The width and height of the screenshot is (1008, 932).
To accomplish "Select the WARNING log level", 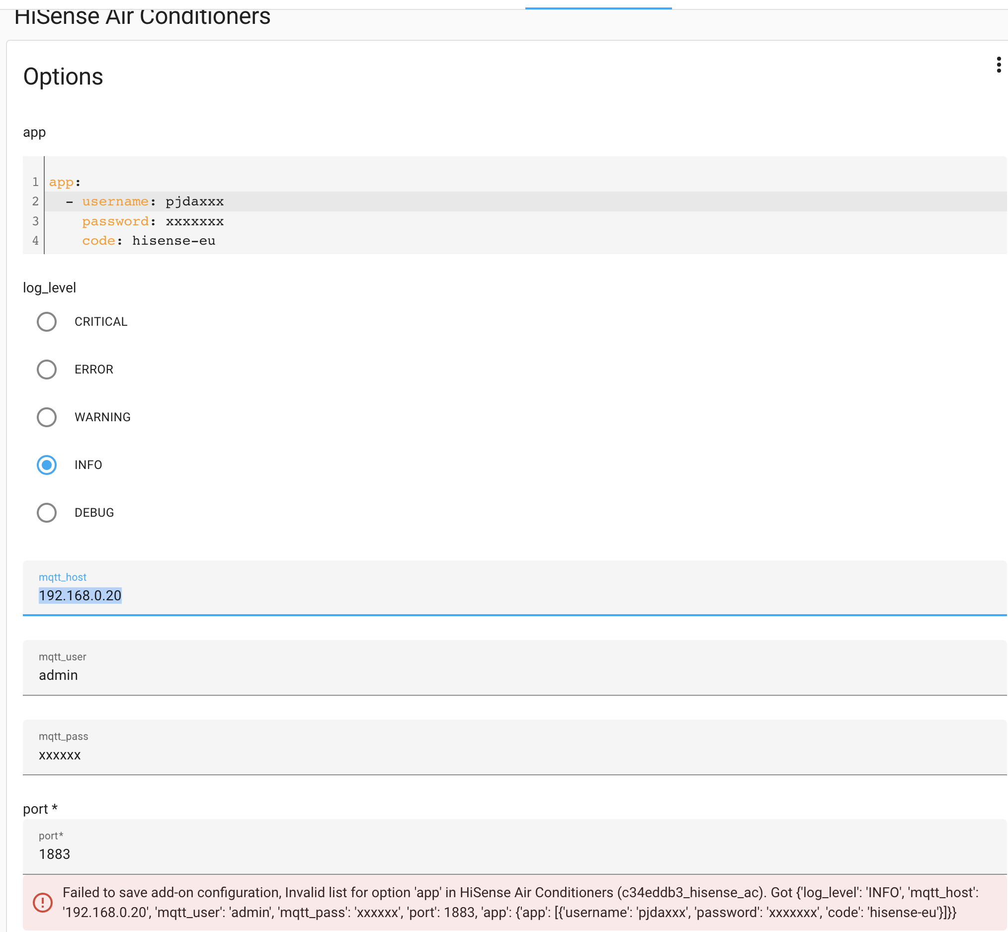I will pyautogui.click(x=47, y=417).
